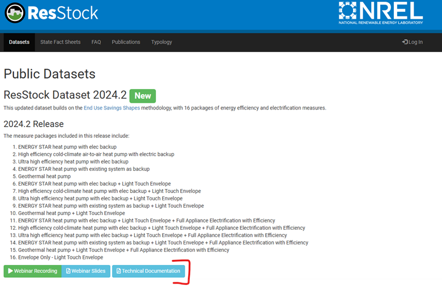This screenshot has width=442, height=286.
Task: Click the NREL laboratory logo
Action: pos(380,14)
